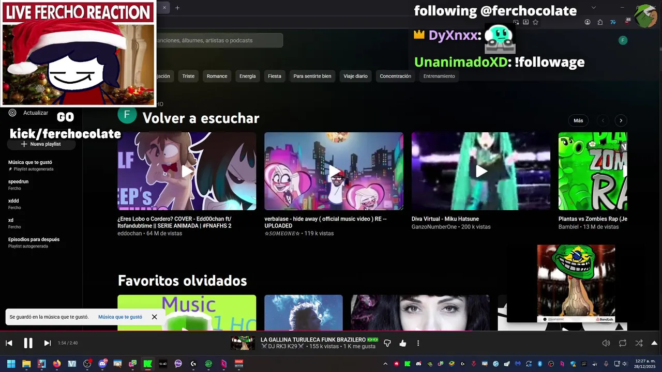662x372 pixels.
Task: Play ¿Eres Lobo o Cordero? COVER video
Action: click(x=187, y=171)
